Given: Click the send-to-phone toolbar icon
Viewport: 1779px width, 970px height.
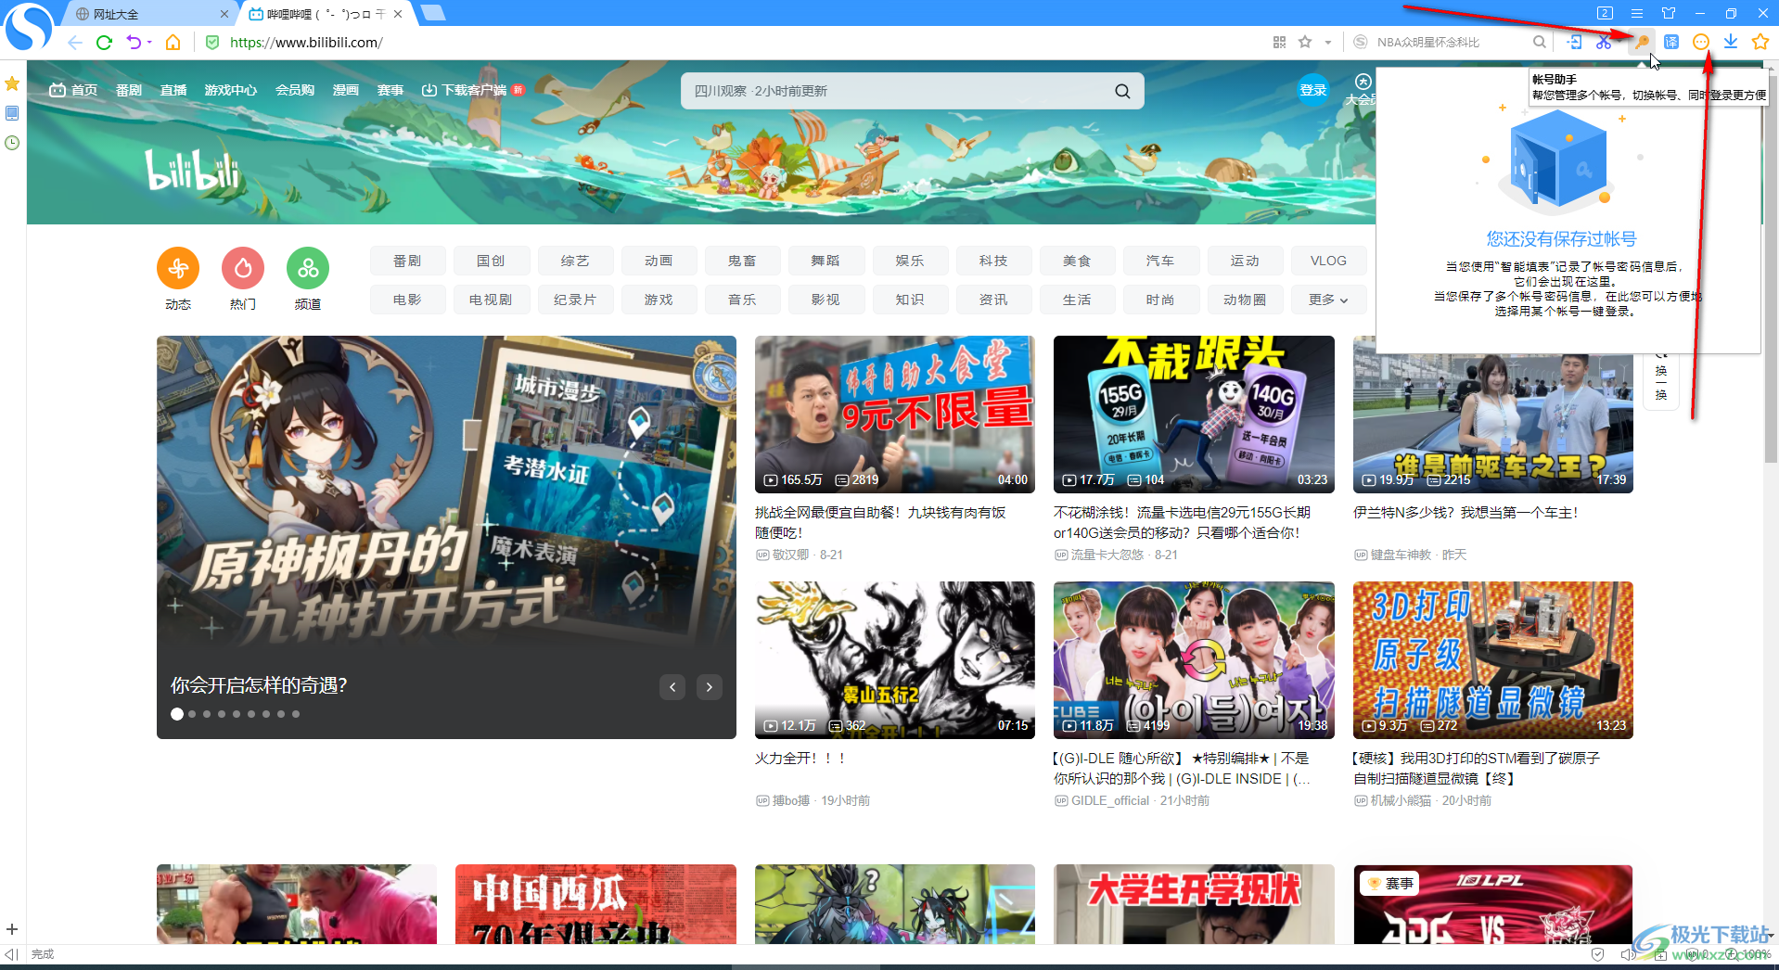Looking at the screenshot, I should tap(1574, 42).
